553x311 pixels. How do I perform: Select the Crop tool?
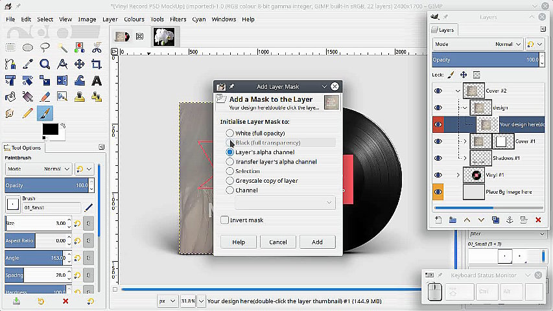pos(96,64)
